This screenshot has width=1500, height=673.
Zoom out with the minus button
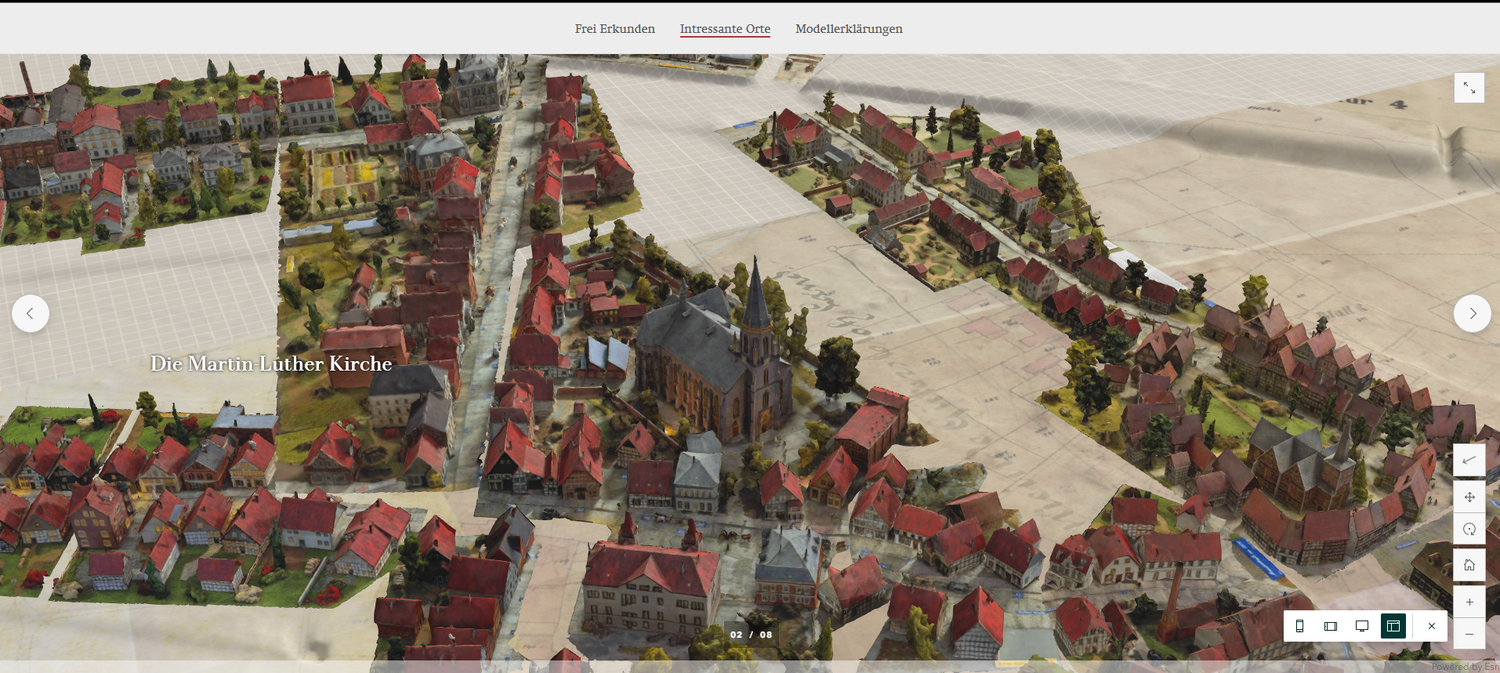coord(1469,633)
